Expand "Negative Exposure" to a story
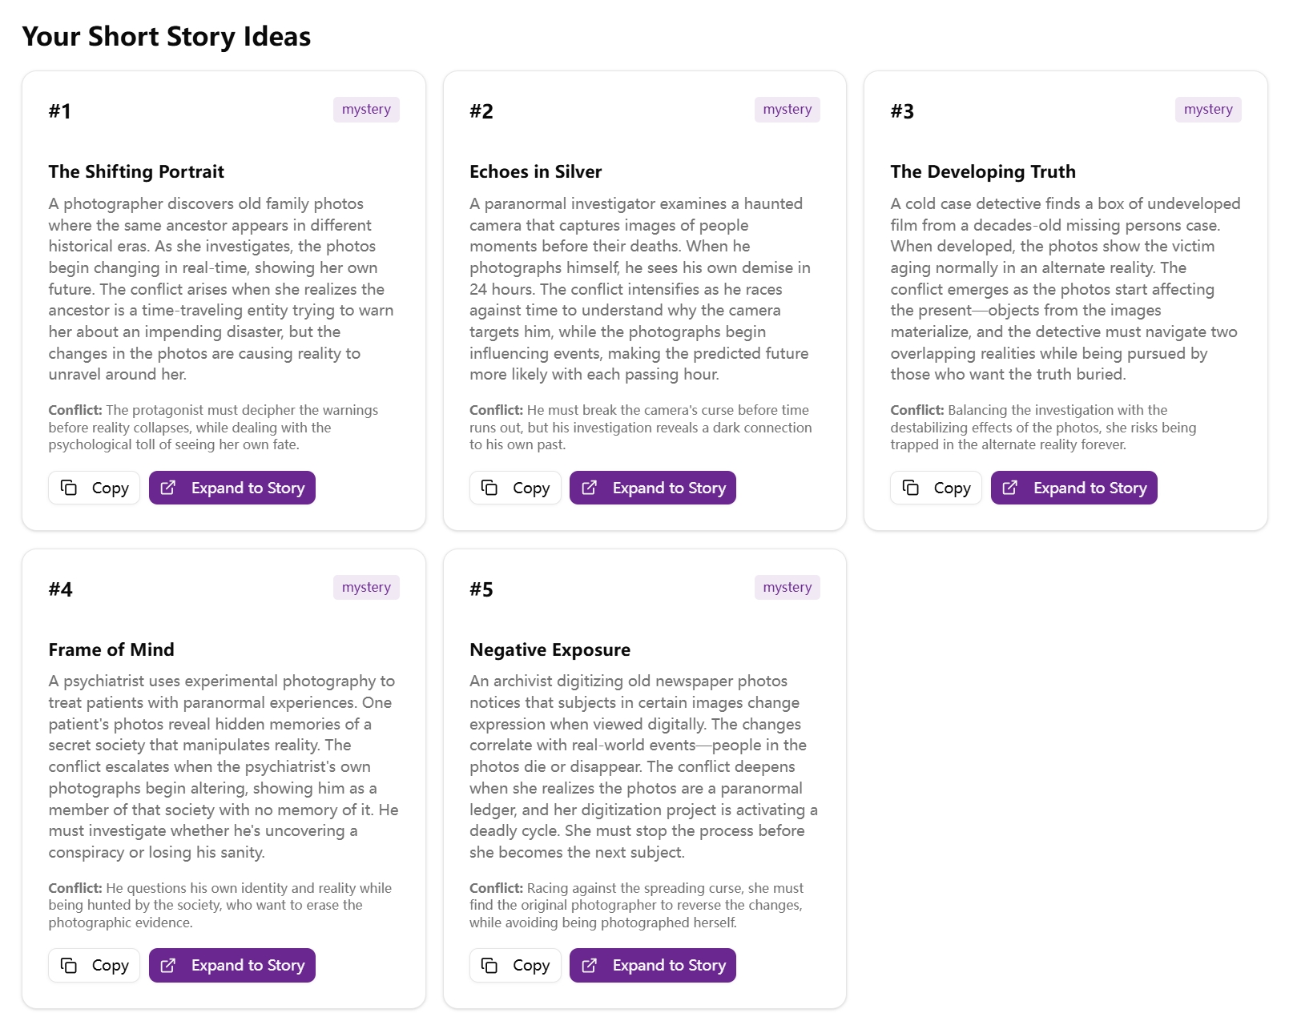Screen dimensions: 1289x1029 (652, 965)
